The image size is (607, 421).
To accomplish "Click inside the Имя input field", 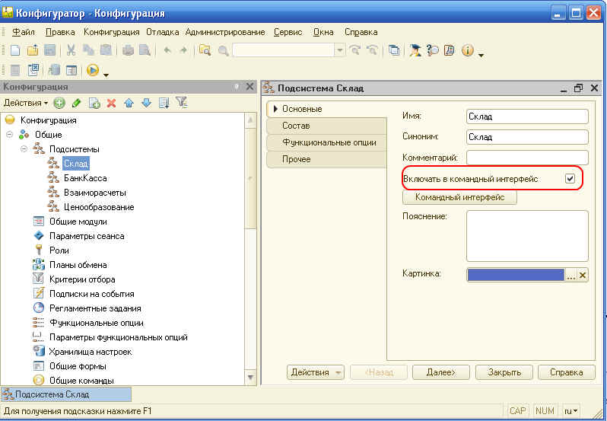I will pos(527,116).
